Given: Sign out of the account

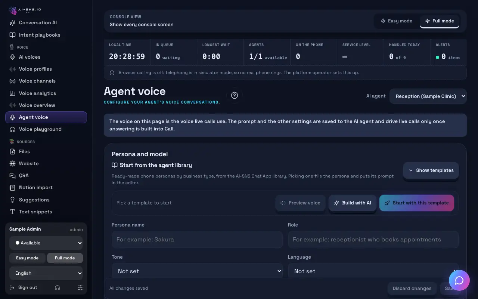Looking at the screenshot, I should 24,287.
